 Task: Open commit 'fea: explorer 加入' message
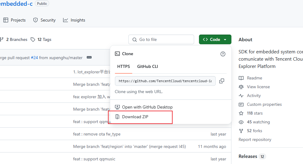tap(92, 97)
